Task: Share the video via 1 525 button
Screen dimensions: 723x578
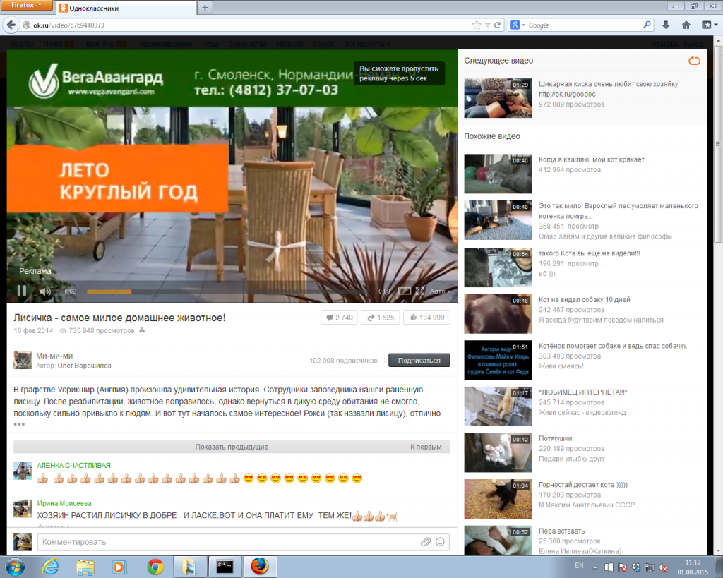Action: 381,318
